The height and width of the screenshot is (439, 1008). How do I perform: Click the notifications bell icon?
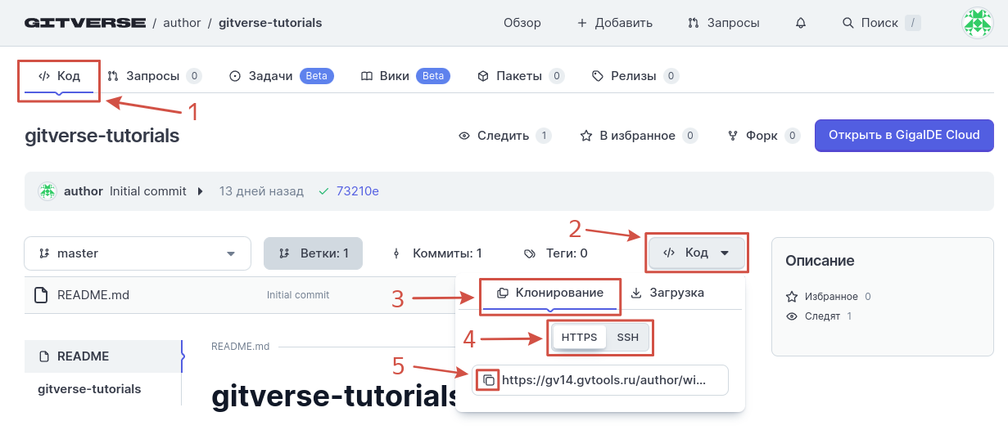[801, 23]
